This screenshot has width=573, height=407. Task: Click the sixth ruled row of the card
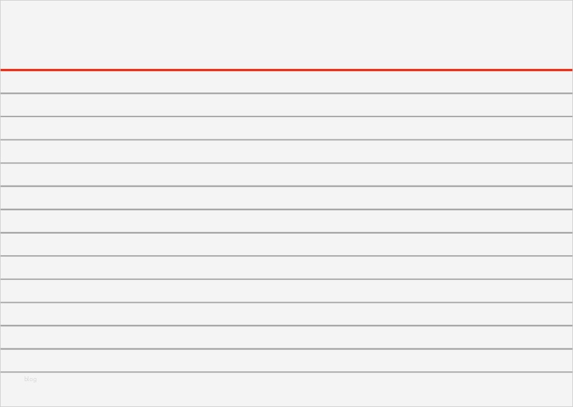point(286,198)
